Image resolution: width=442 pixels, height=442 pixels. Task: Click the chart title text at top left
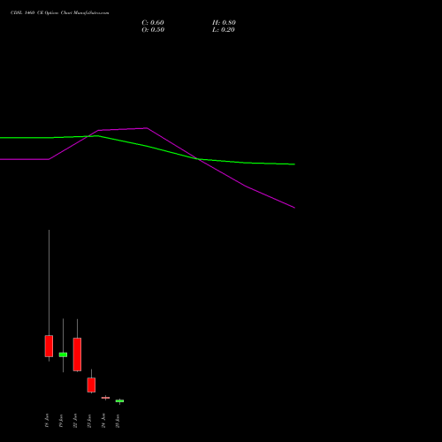(60, 12)
